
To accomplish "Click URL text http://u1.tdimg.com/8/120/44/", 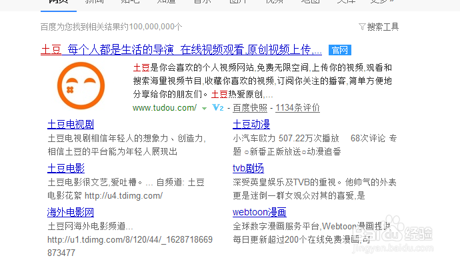I will 105,239.
